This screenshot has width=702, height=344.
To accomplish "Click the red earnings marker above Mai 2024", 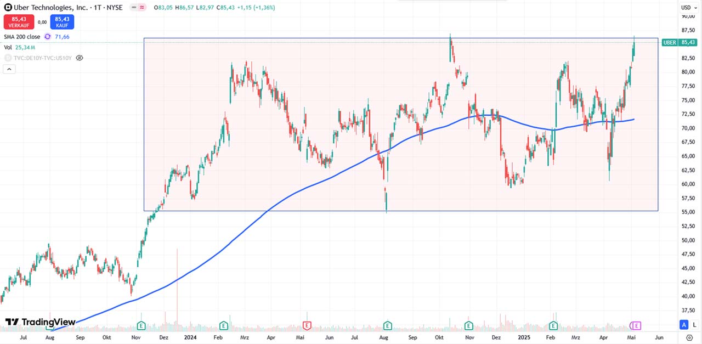I will pyautogui.click(x=307, y=325).
